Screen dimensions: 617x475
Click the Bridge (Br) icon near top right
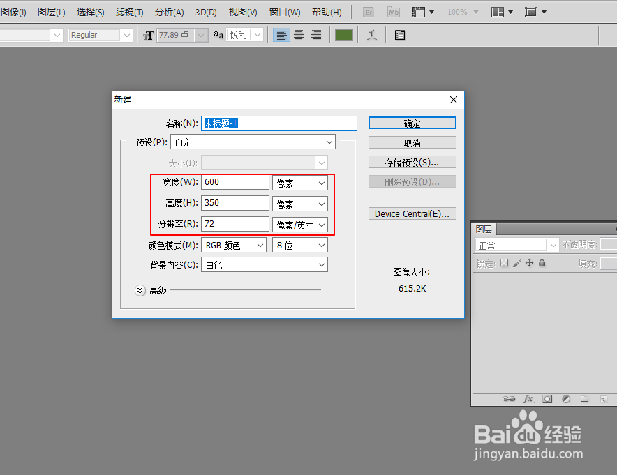tap(367, 11)
